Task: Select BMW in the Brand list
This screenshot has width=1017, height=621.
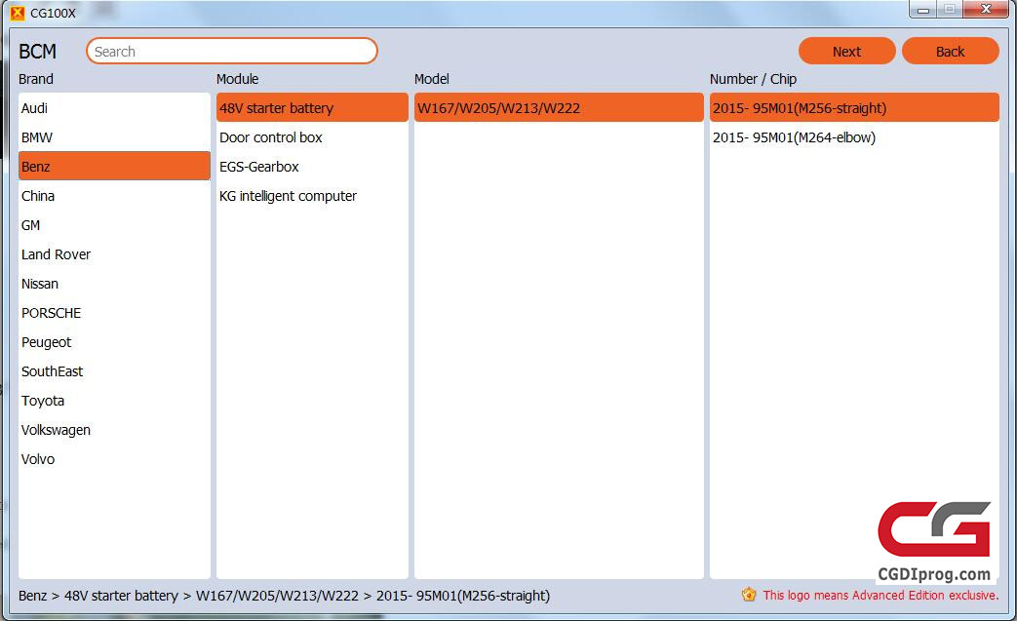Action: point(114,136)
